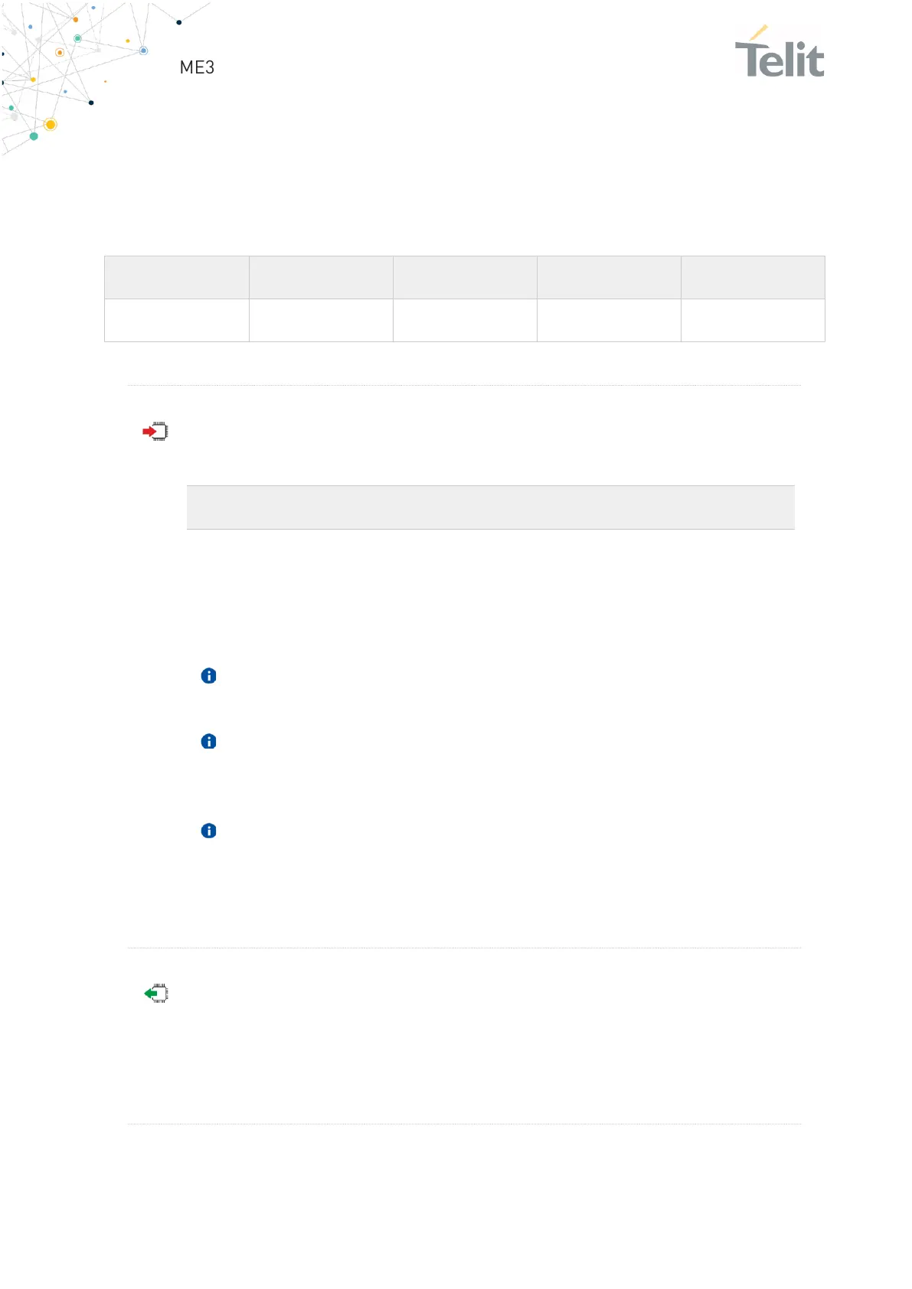Click the last gray header table cell
Screen dimensions: 912x1289
753,278
